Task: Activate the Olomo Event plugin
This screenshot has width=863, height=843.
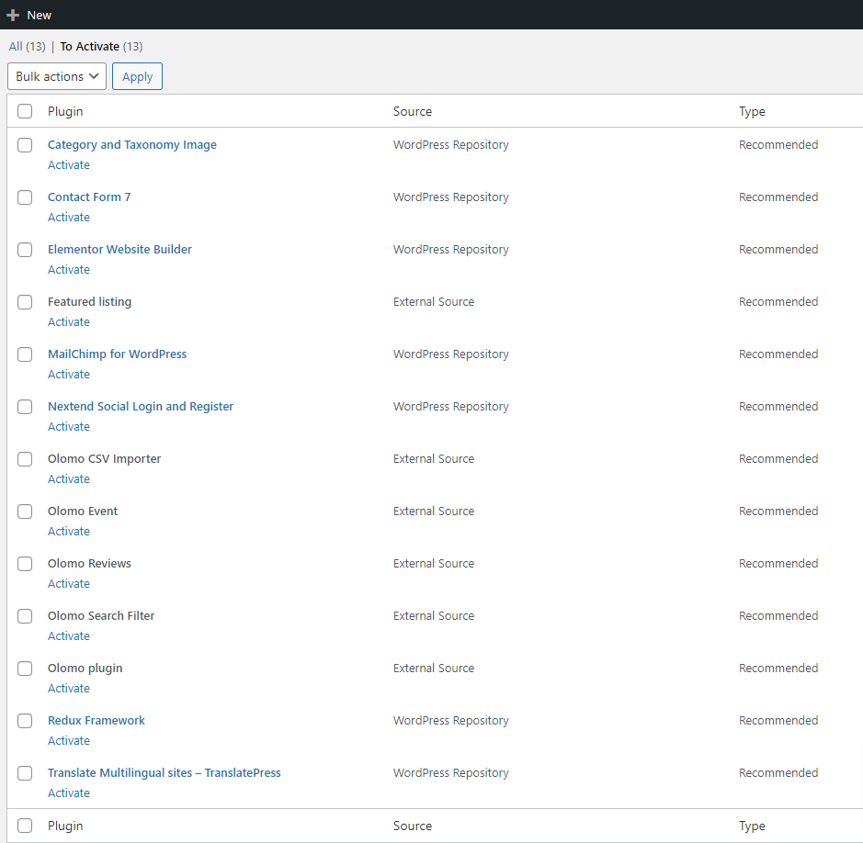Action: 68,532
